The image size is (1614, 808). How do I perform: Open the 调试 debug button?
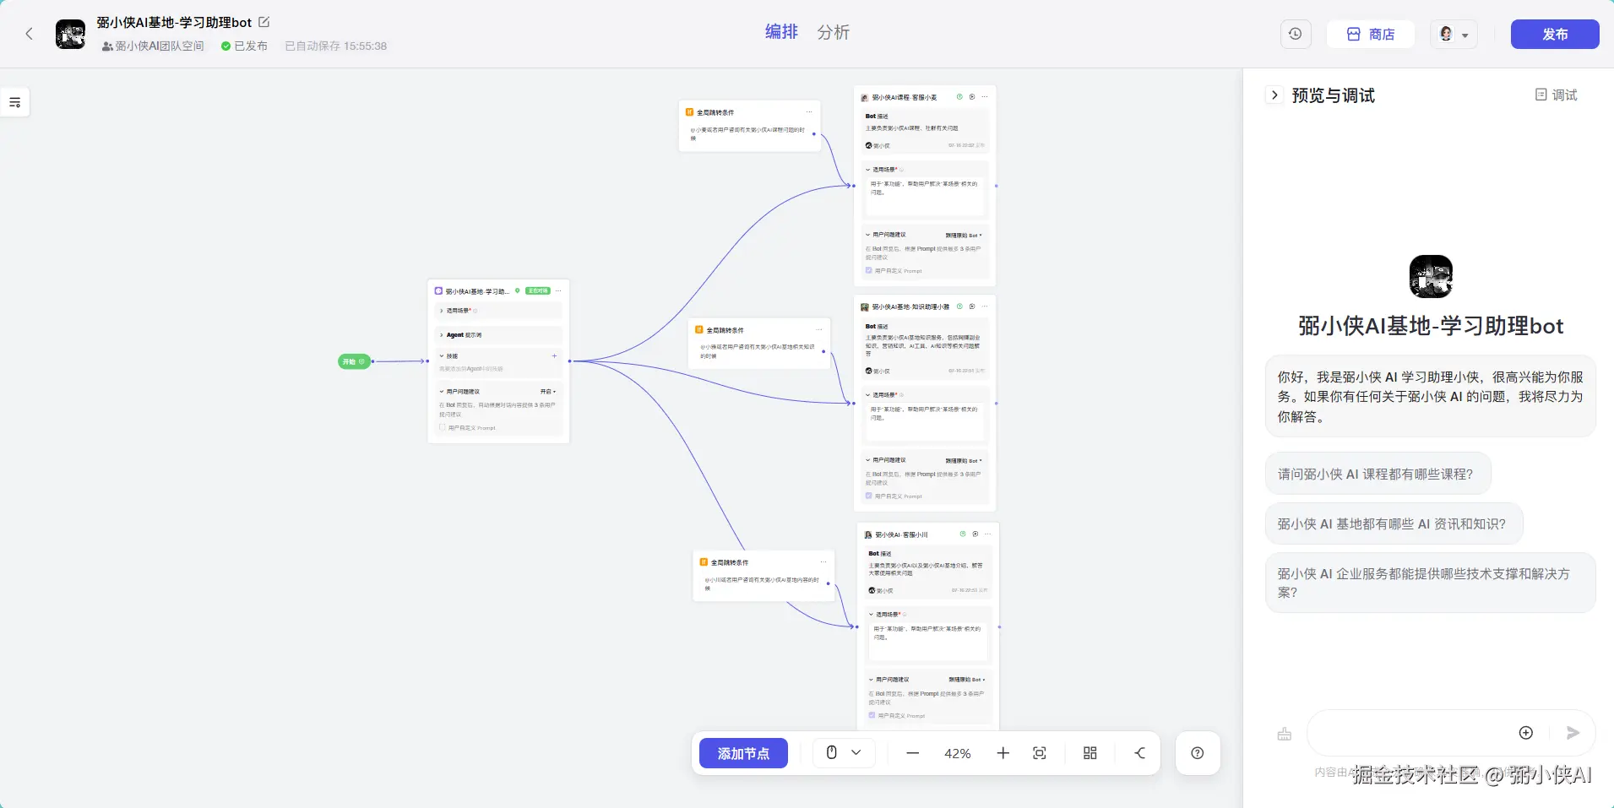tap(1557, 95)
